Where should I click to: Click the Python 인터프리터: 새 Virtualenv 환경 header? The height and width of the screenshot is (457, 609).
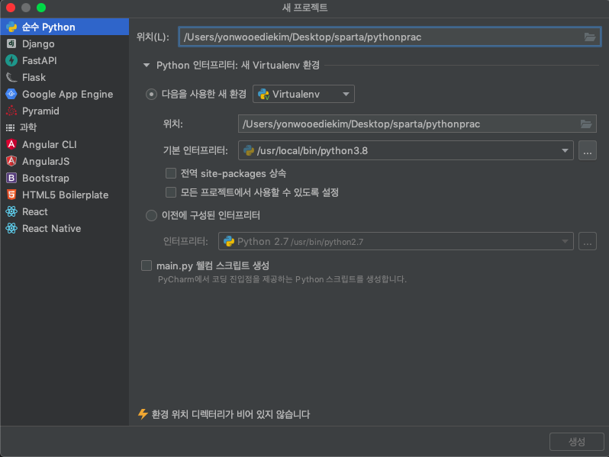point(237,65)
